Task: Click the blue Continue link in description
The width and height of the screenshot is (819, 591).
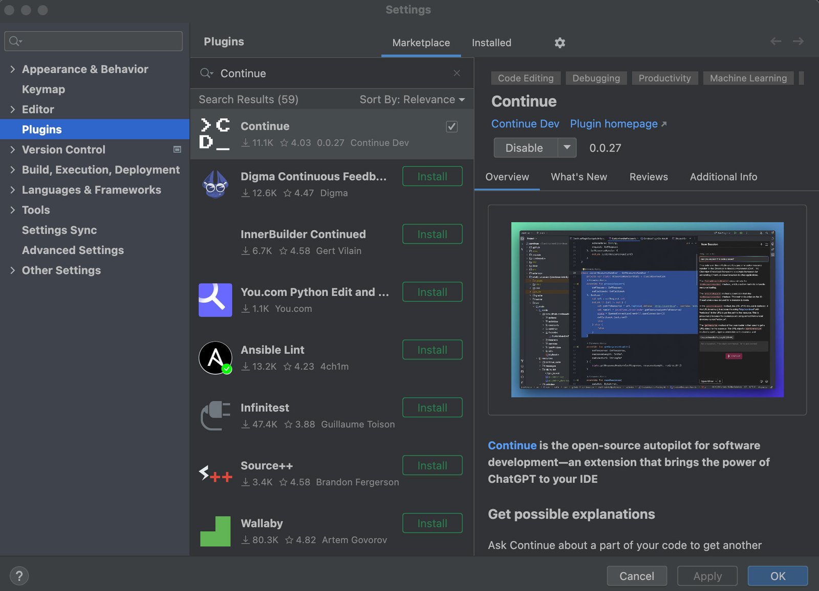Action: click(512, 445)
